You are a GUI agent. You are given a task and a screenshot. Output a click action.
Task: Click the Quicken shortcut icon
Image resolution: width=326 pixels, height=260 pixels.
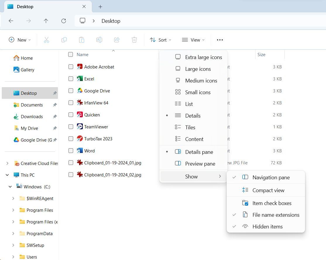pos(80,115)
